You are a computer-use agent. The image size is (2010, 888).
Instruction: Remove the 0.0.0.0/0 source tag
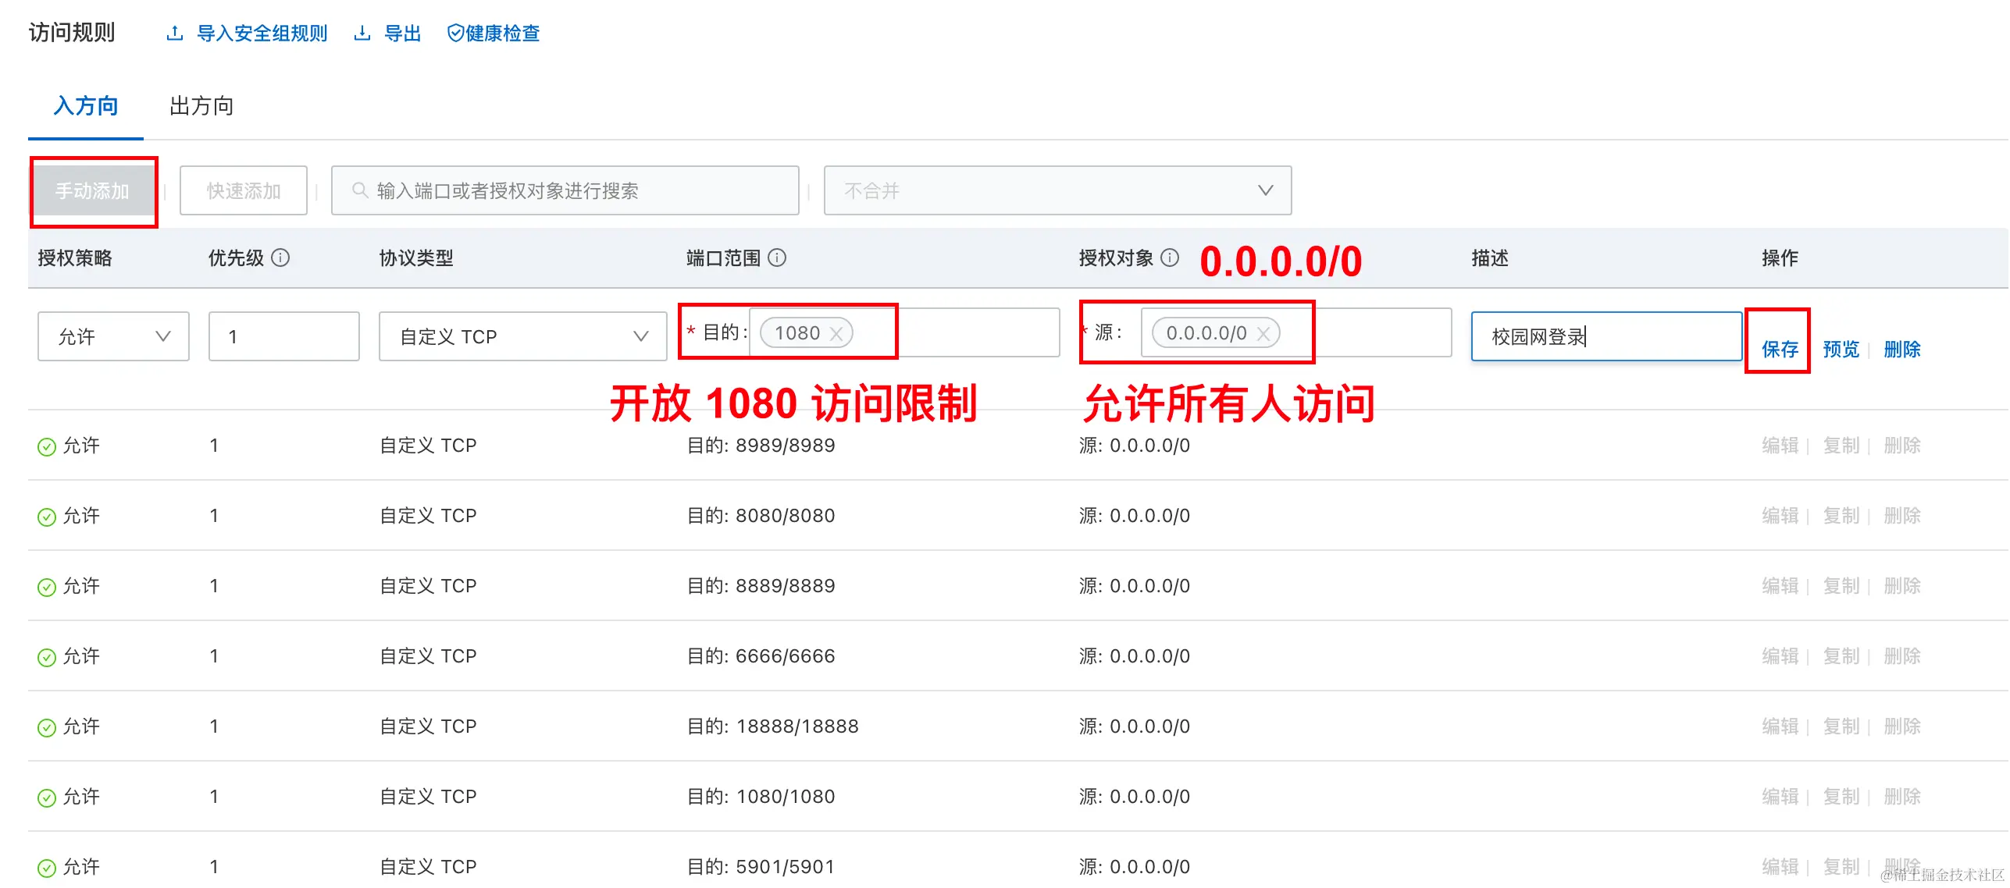(1263, 334)
